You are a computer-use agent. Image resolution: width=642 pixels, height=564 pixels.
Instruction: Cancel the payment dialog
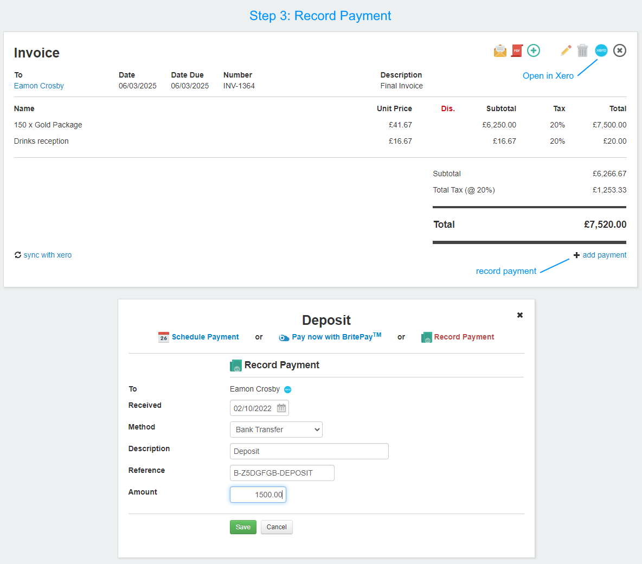click(277, 527)
